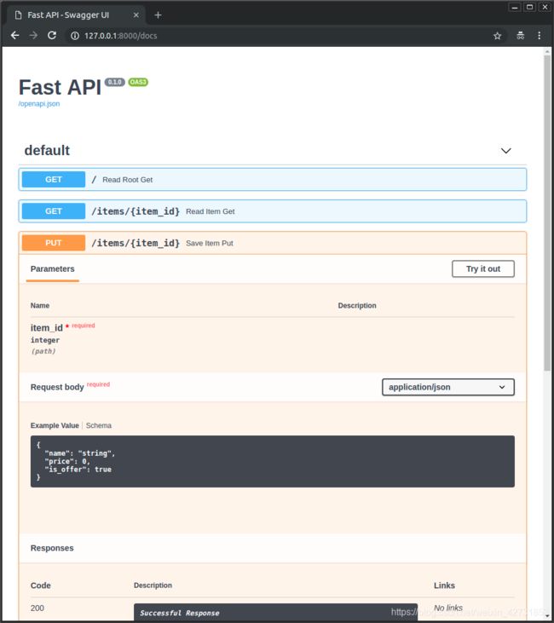The image size is (554, 623).
Task: Click the Responses section heading
Action: click(x=52, y=548)
